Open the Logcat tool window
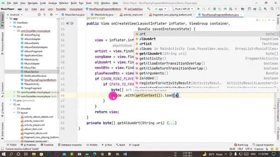 (x=134, y=145)
